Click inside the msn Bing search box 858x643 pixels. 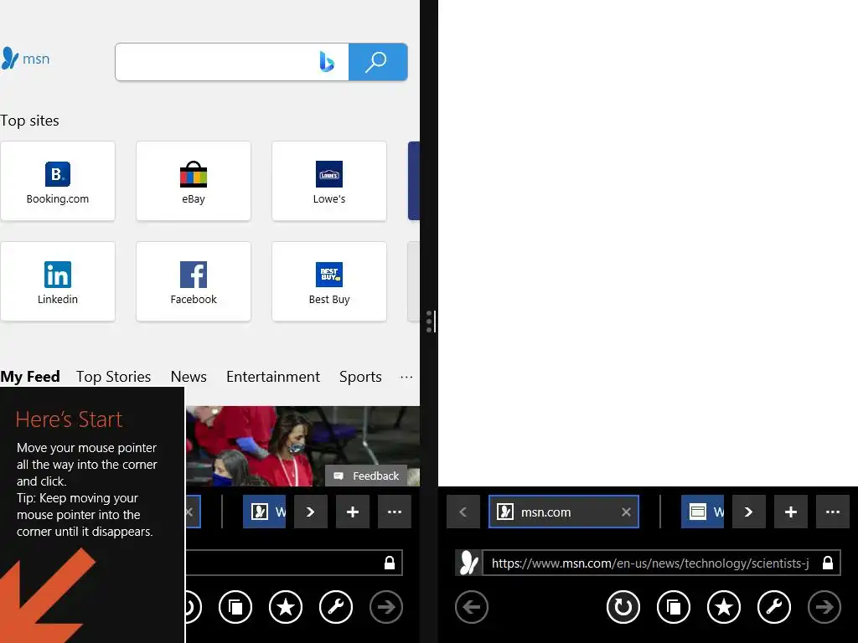click(x=231, y=62)
